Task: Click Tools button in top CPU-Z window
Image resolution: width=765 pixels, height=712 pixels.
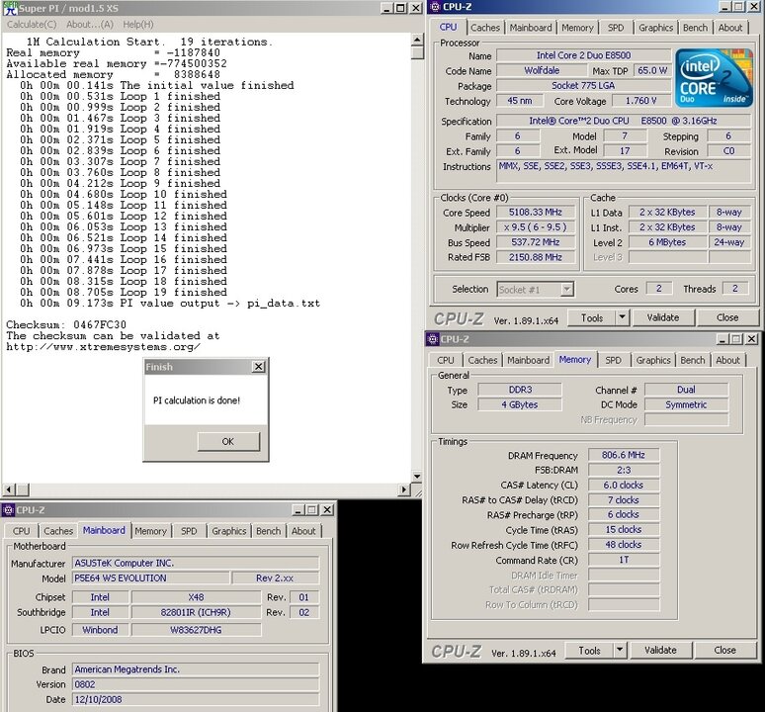Action: click(x=592, y=317)
